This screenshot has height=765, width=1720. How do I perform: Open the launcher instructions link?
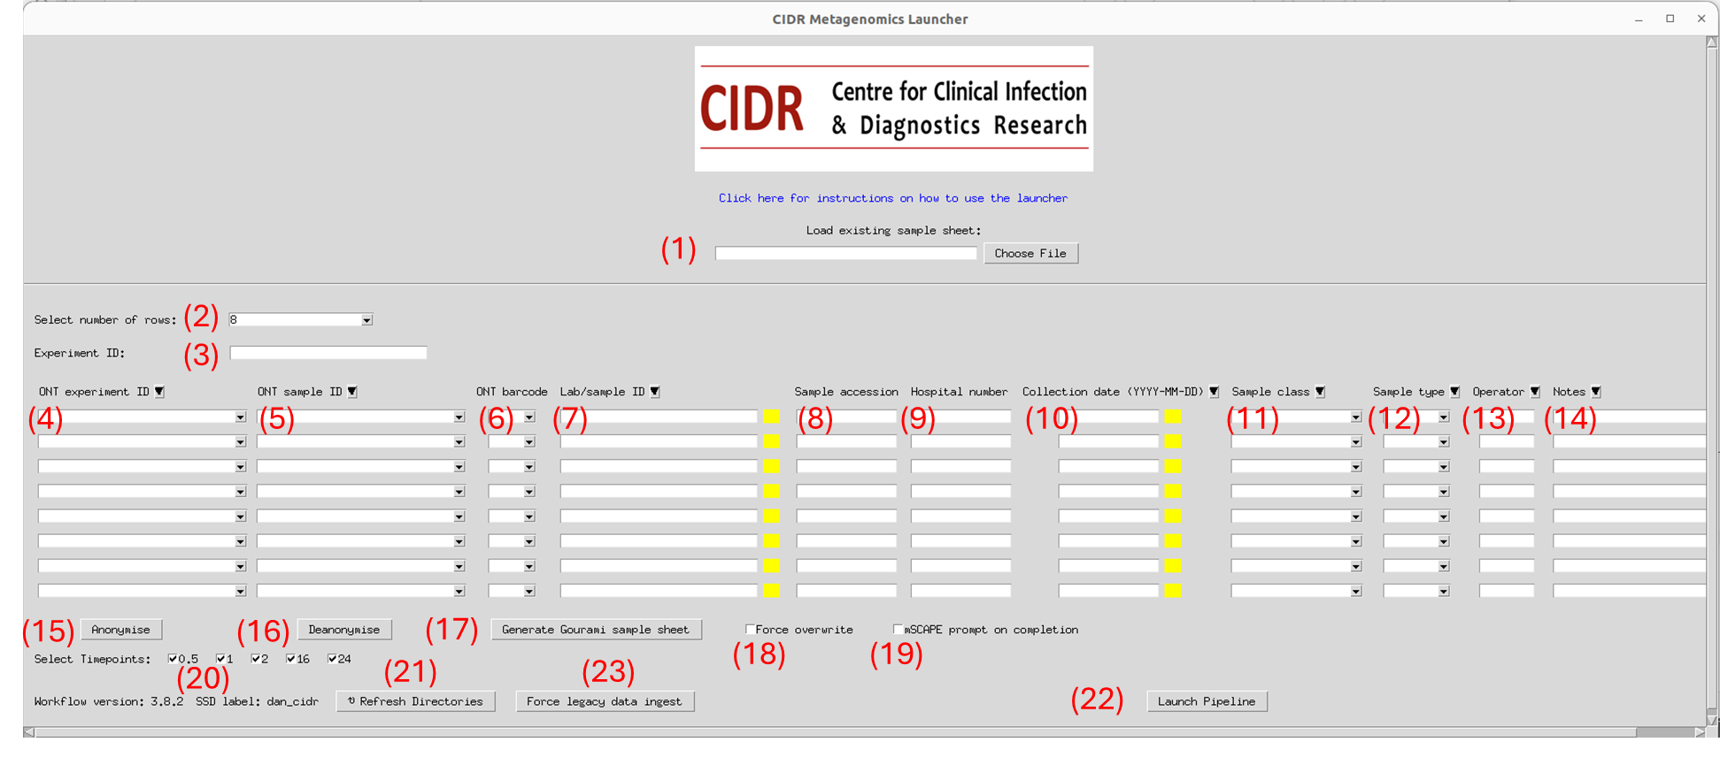[892, 198]
